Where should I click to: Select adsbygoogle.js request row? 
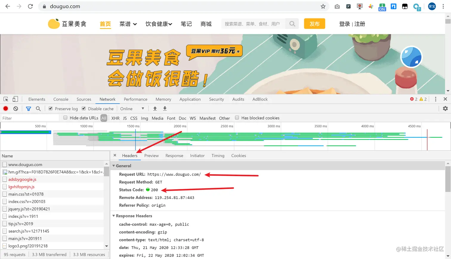[52, 179]
